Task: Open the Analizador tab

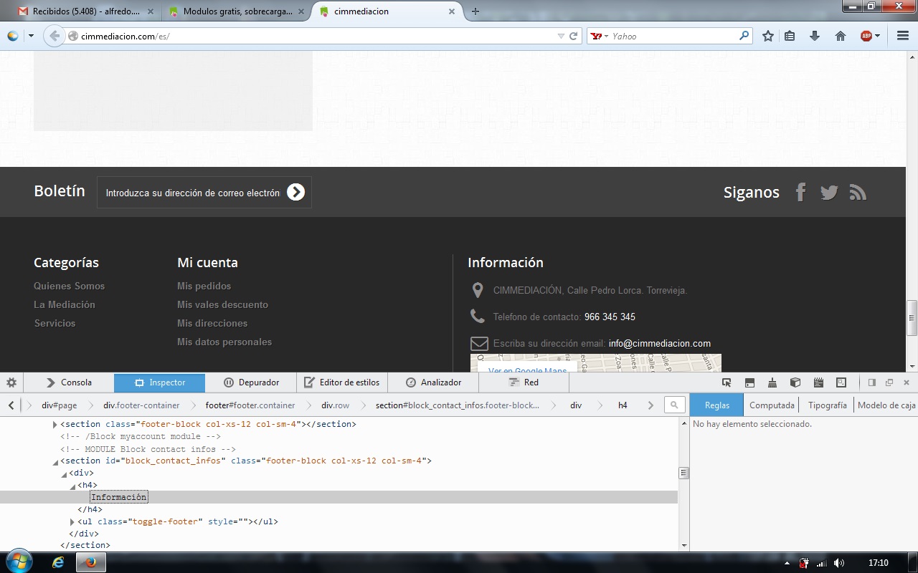Action: [x=433, y=382]
